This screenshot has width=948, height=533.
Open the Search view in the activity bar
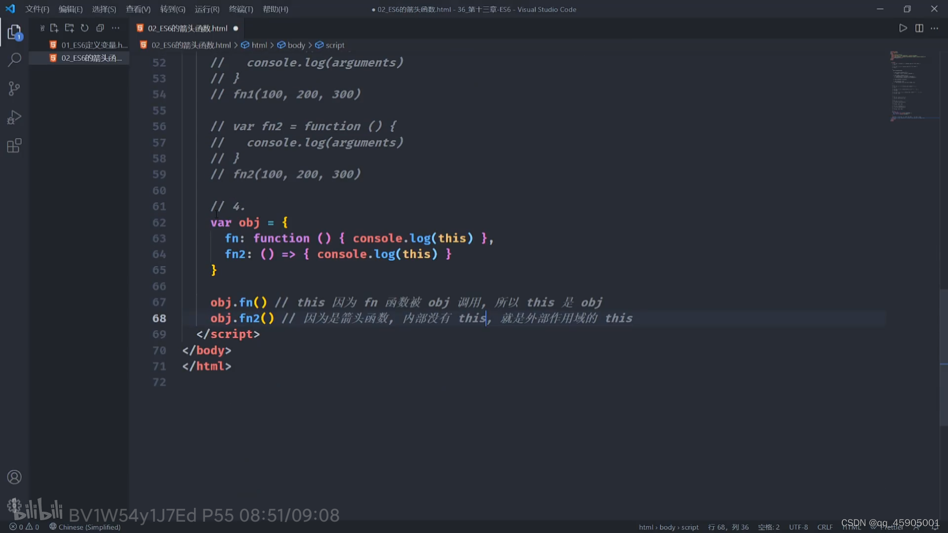pyautogui.click(x=14, y=60)
